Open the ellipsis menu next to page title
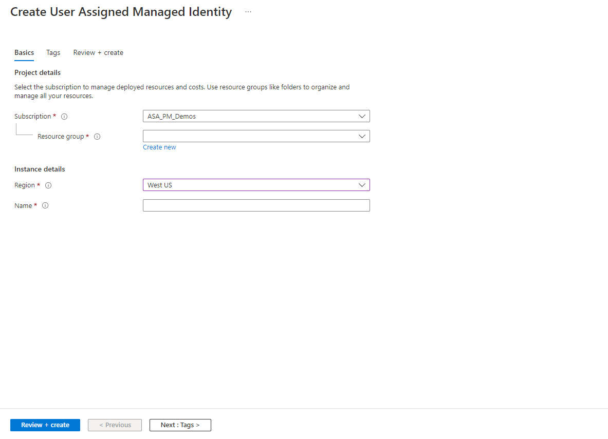Screen dimensions: 608x439 tap(248, 11)
